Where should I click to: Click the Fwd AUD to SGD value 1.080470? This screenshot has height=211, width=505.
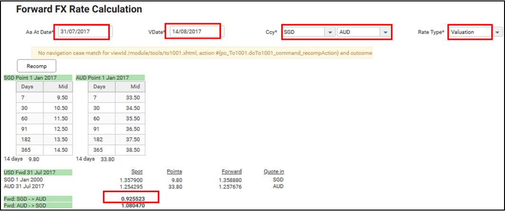pyautogui.click(x=133, y=205)
